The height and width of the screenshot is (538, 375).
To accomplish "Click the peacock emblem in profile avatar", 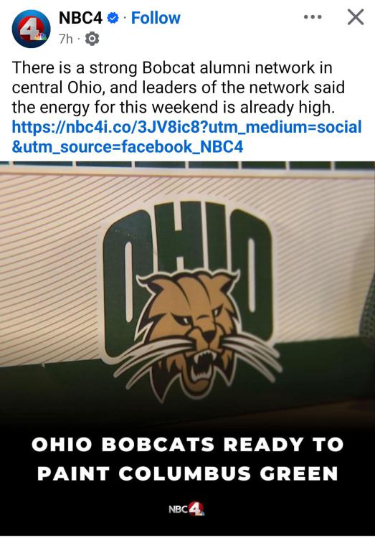I will coord(40,37).
